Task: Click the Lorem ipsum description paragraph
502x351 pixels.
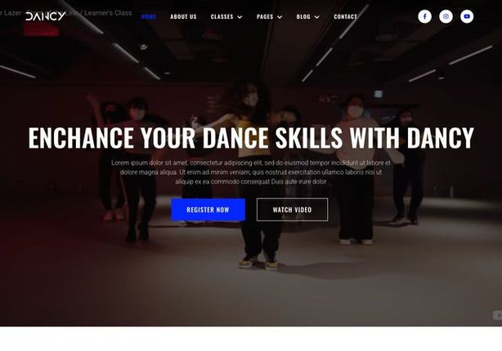Action: click(x=251, y=172)
